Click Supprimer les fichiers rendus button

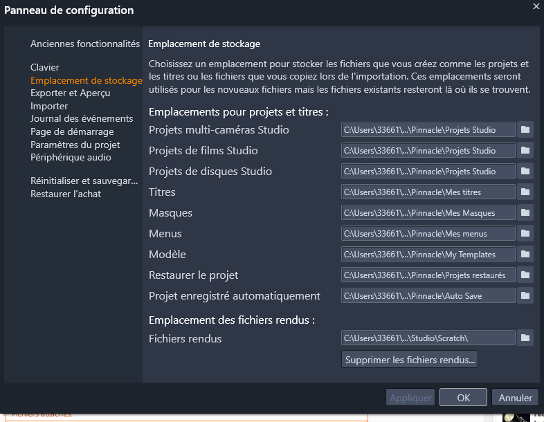tap(410, 360)
